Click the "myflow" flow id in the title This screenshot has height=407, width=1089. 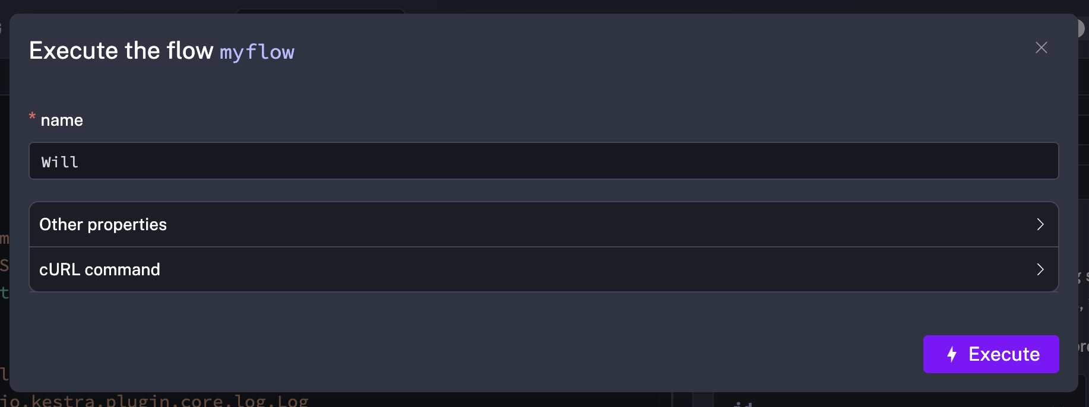point(257,52)
